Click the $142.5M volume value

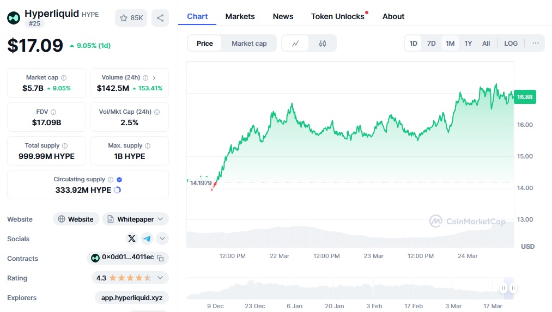[113, 88]
